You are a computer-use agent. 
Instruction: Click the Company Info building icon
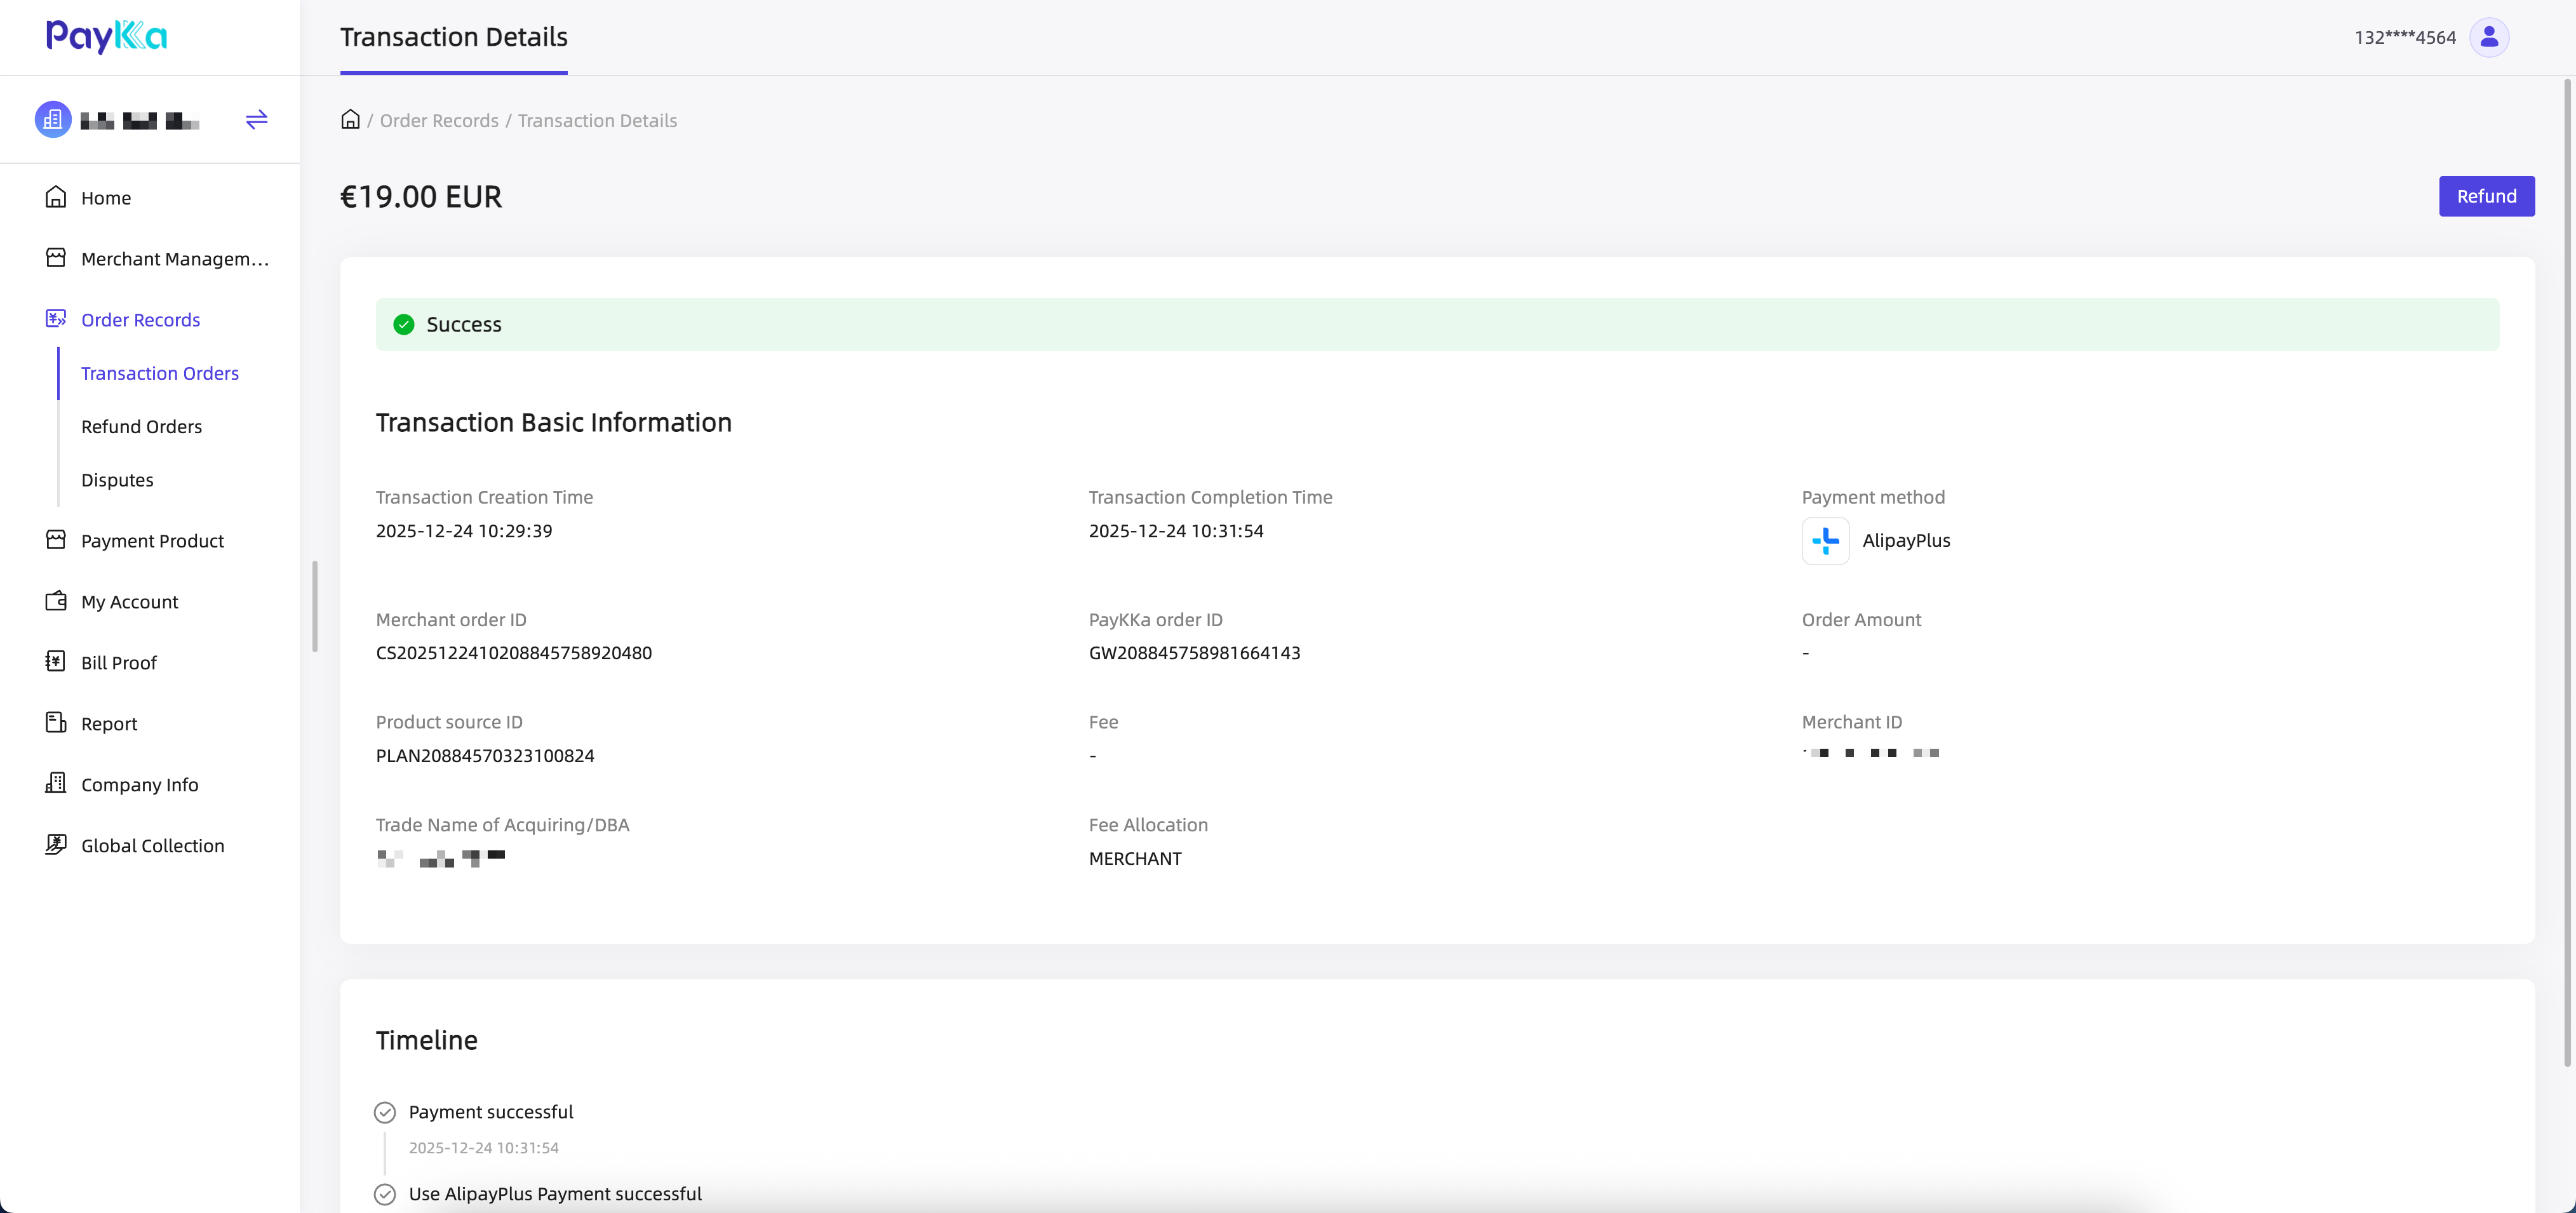point(56,784)
